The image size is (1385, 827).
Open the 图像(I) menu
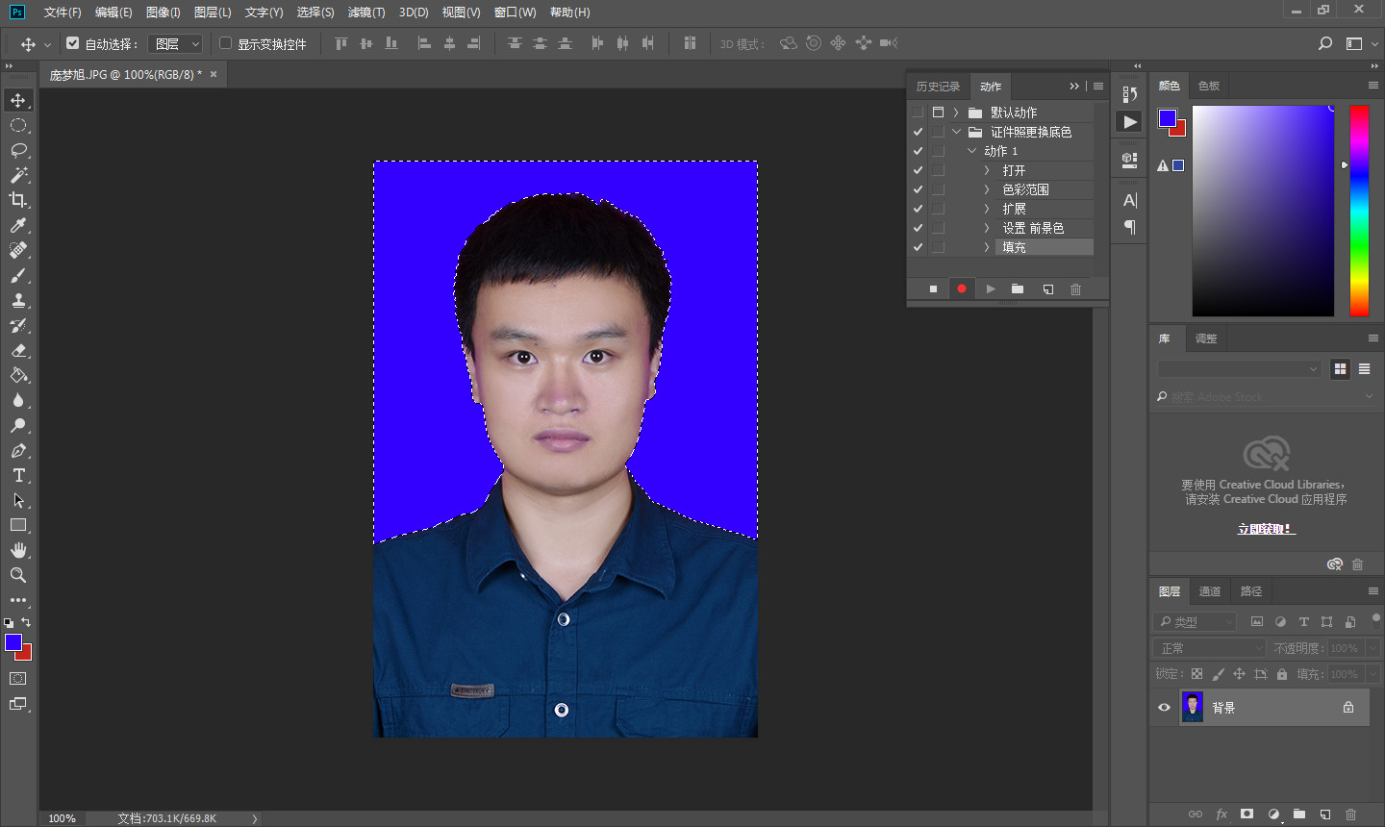coord(163,13)
